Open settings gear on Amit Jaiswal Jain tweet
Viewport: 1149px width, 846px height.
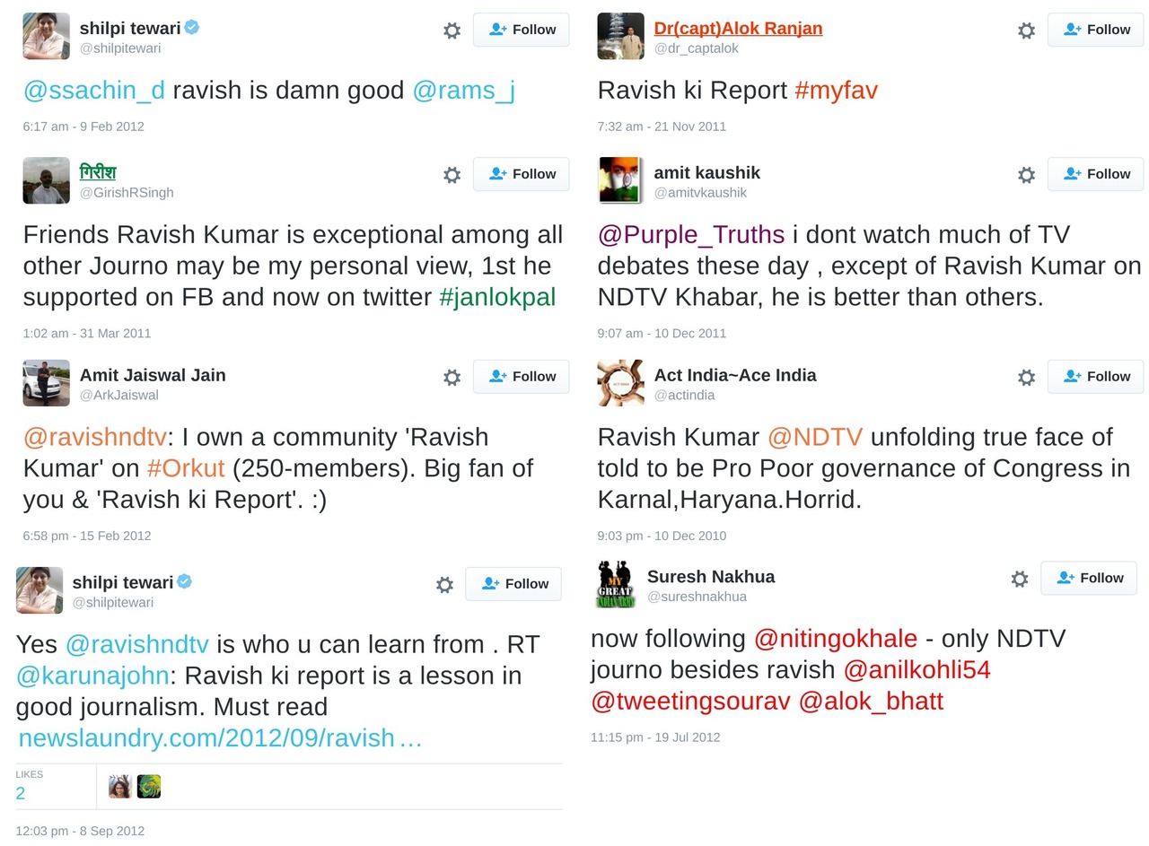[452, 377]
